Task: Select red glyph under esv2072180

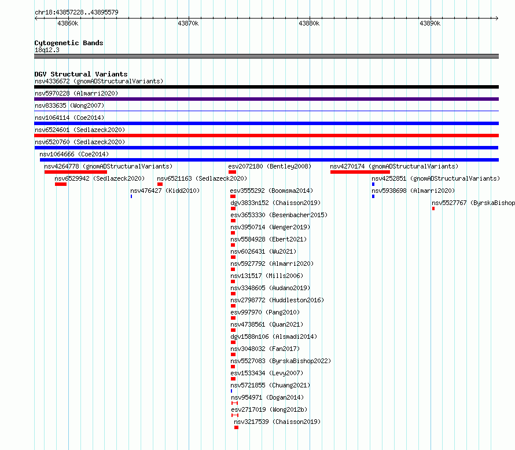Action: point(232,172)
